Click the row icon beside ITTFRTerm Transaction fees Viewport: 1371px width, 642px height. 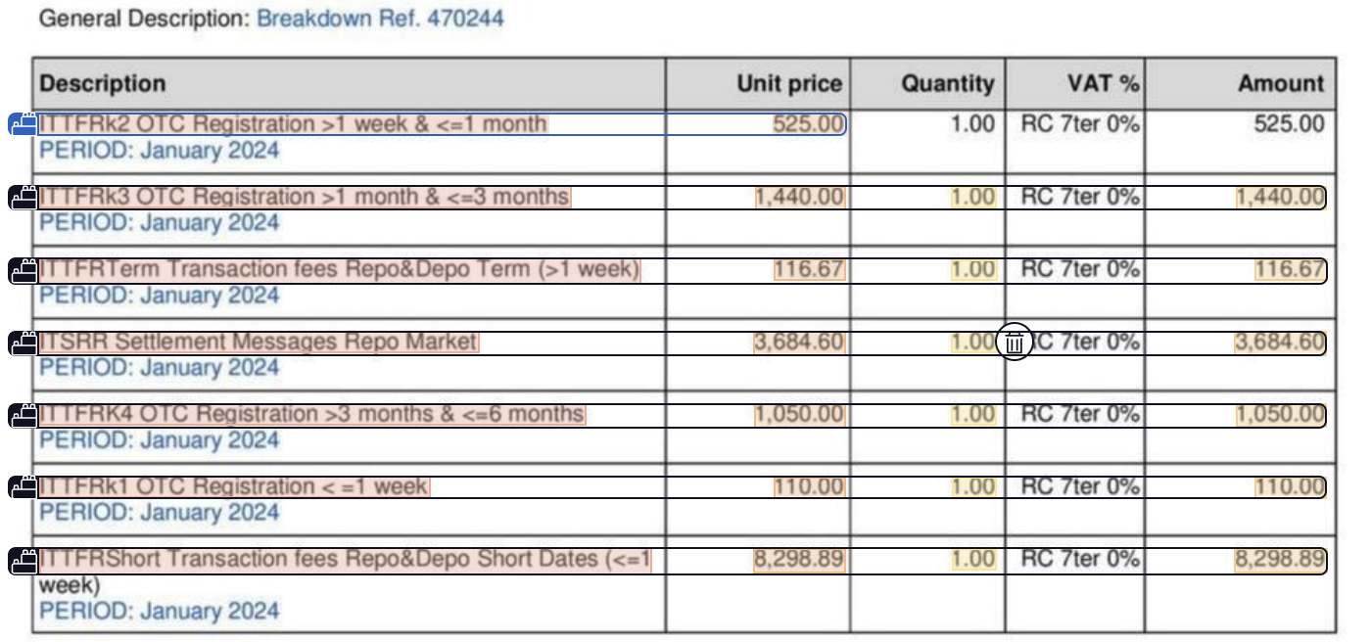[x=23, y=269]
